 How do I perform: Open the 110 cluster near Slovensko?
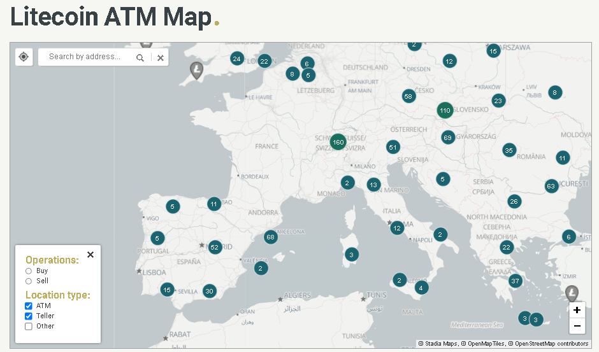click(x=445, y=110)
